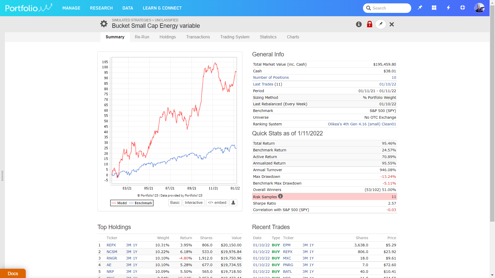Show Risk Samples info tooltip

point(280,196)
